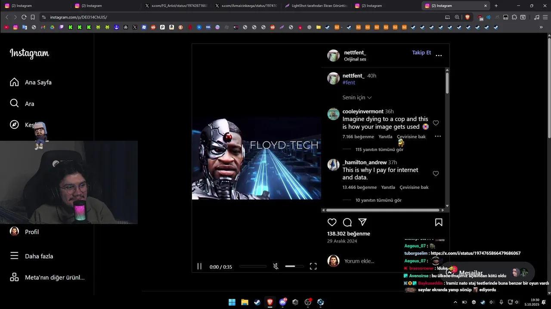This screenshot has height=309, width=551.
Task: Like cooleyinvermont's comment
Action: (436, 123)
